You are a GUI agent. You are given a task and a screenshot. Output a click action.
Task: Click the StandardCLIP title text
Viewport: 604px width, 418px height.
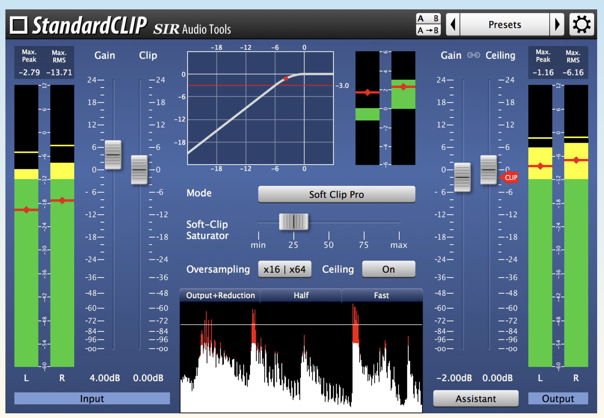coord(90,25)
